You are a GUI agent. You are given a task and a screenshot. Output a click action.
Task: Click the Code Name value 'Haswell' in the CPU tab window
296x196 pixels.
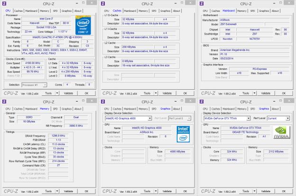coord(35,23)
